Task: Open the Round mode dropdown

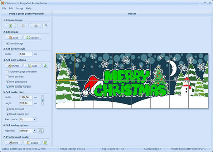Action: (34, 119)
